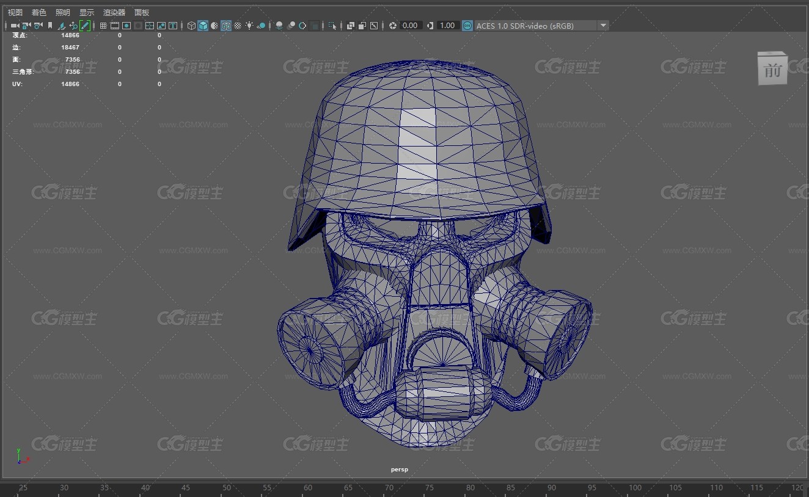Open the 面板 menu
The image size is (809, 497).
[141, 12]
